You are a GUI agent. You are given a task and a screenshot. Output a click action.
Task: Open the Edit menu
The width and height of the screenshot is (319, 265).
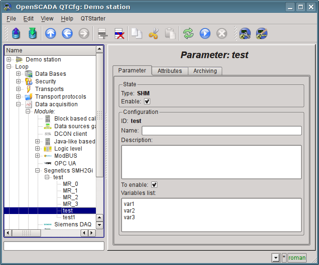tap(28, 18)
